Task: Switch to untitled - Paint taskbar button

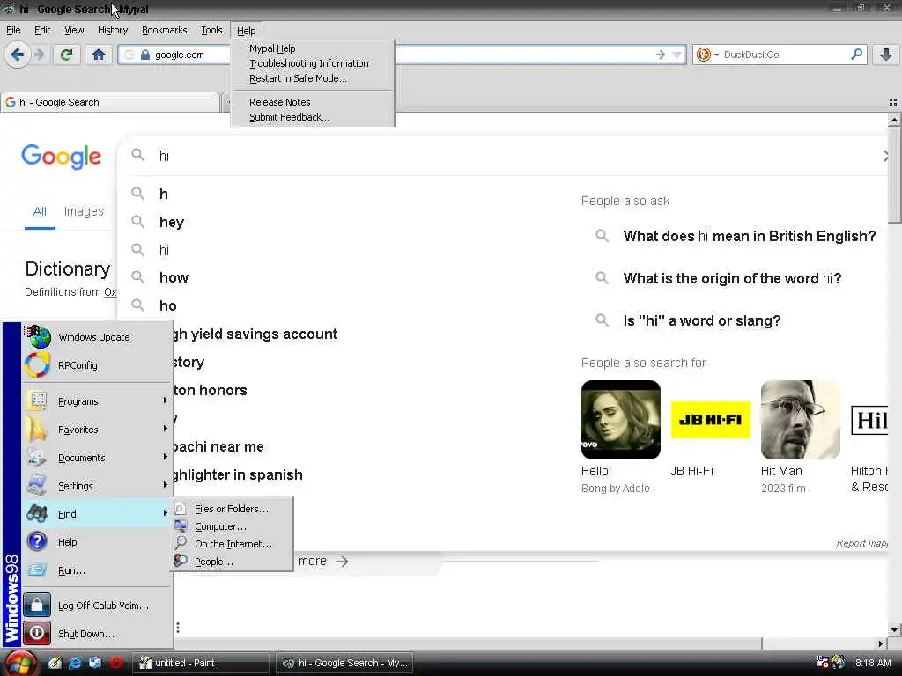Action: pos(201,663)
